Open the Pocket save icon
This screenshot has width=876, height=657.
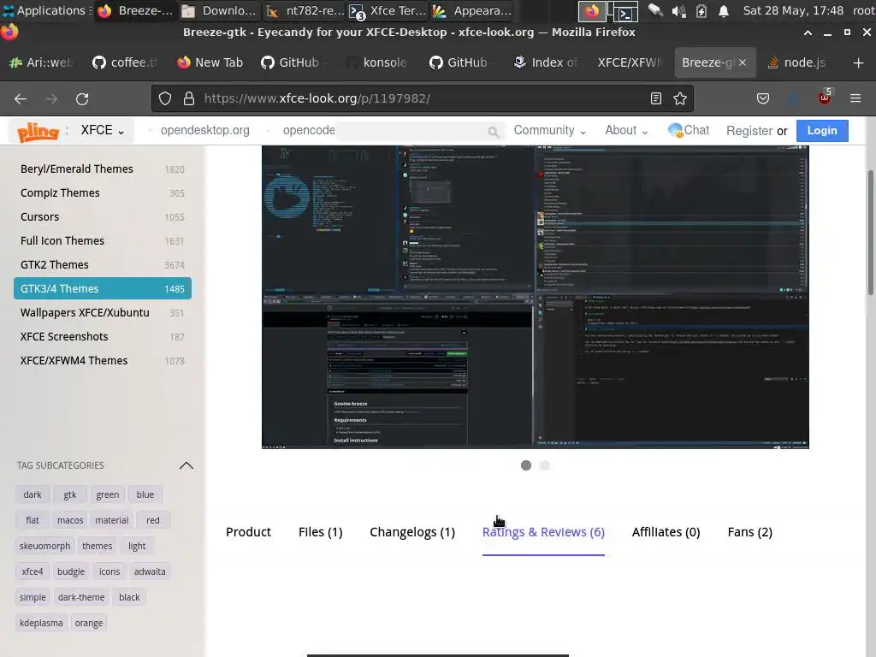click(762, 98)
